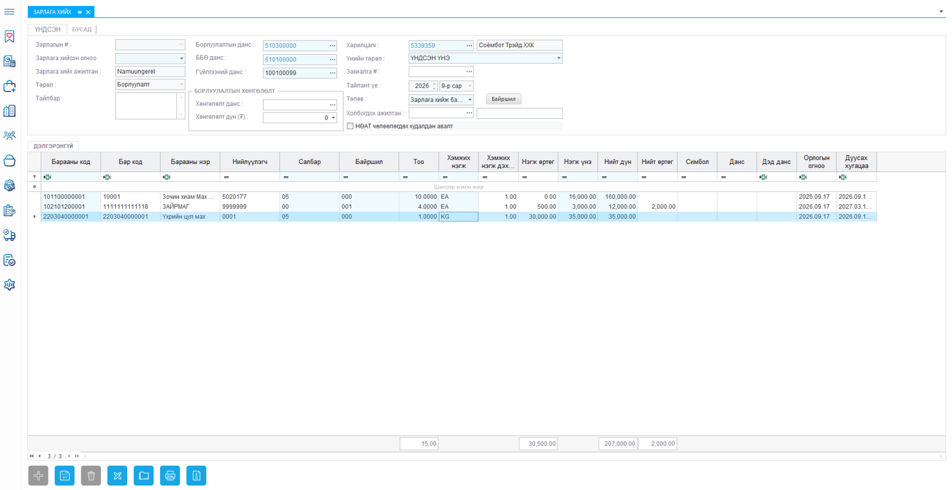Select the ДЭЛГЭРЭНГҮЙ tab
Screen dimensions: 952x490
pyautogui.click(x=53, y=146)
